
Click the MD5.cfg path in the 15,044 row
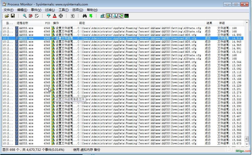tap(137, 62)
